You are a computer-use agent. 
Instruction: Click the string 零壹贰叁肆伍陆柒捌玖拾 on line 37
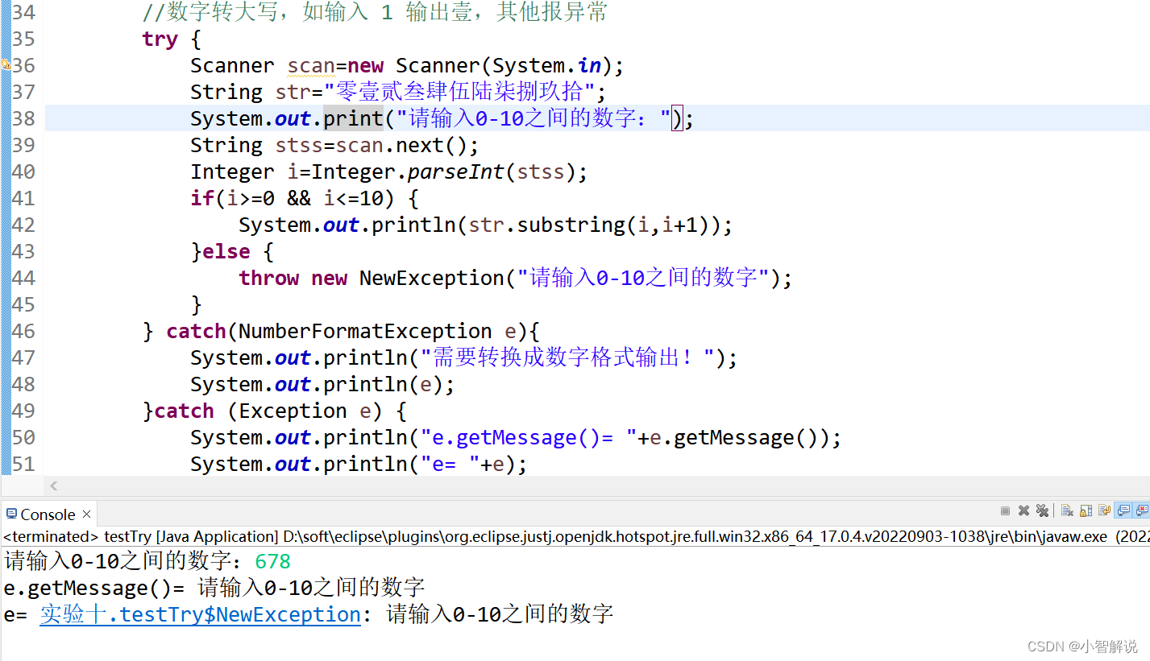click(x=458, y=91)
